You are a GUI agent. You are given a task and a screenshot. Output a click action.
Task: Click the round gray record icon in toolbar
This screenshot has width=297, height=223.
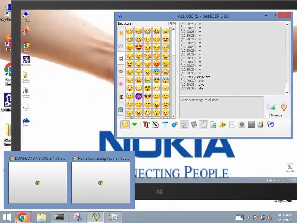point(242,125)
